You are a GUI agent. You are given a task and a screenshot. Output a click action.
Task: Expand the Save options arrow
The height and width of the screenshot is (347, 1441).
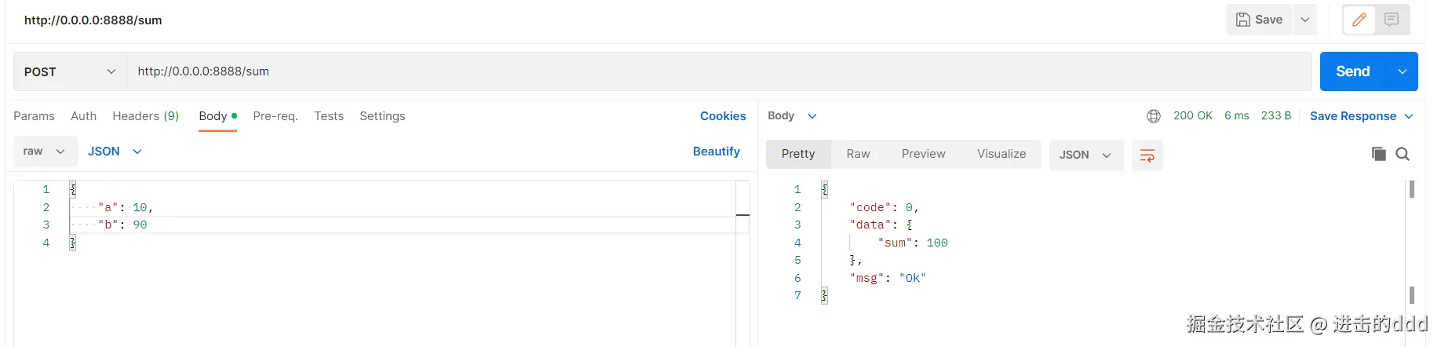coord(1305,20)
